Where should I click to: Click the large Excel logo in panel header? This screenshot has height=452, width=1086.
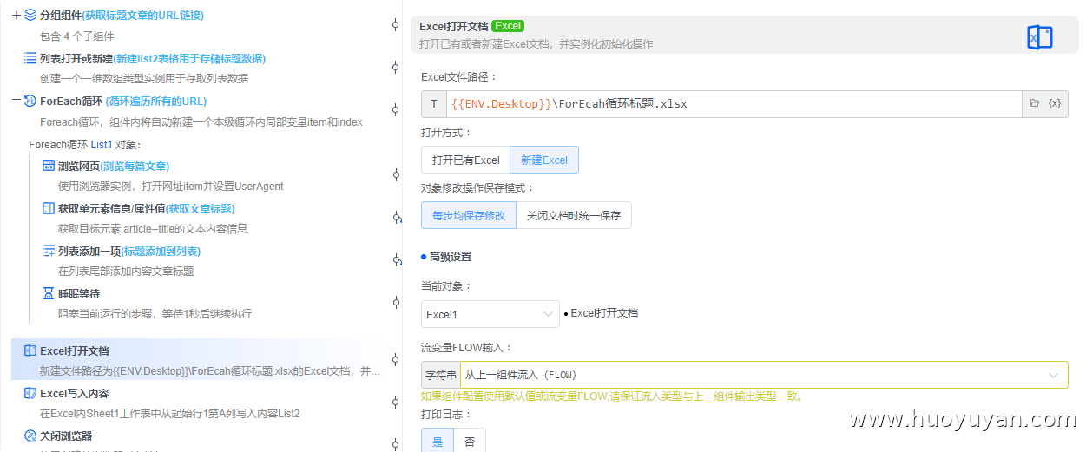coord(1039,37)
